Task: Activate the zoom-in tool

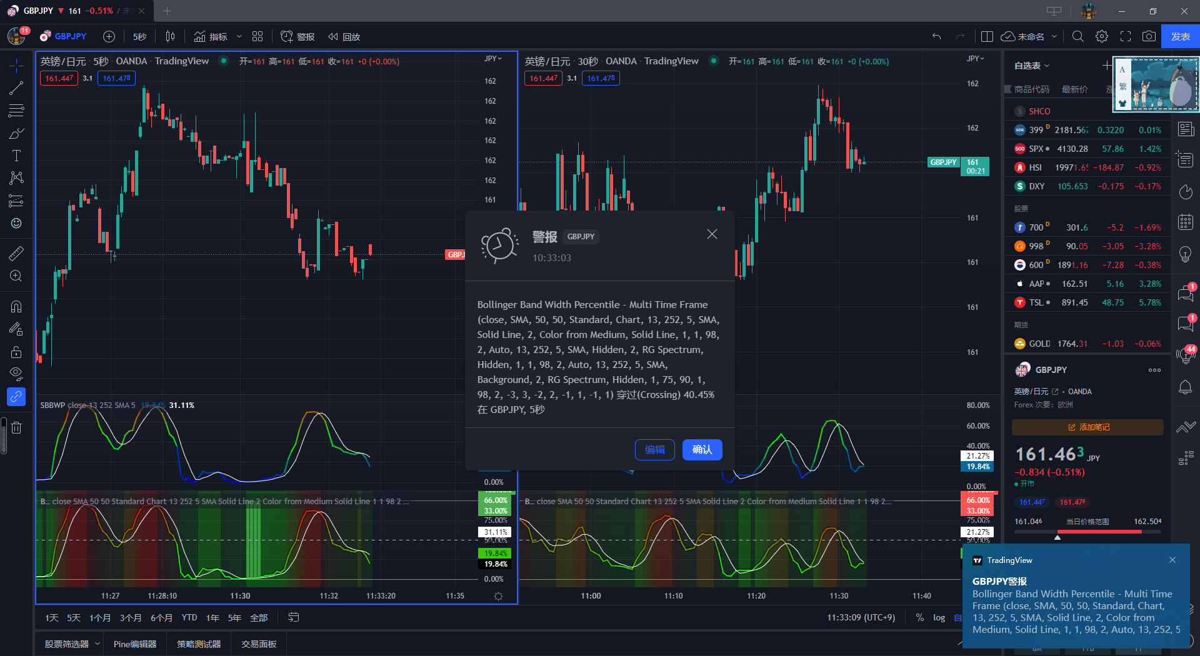Action: (16, 276)
